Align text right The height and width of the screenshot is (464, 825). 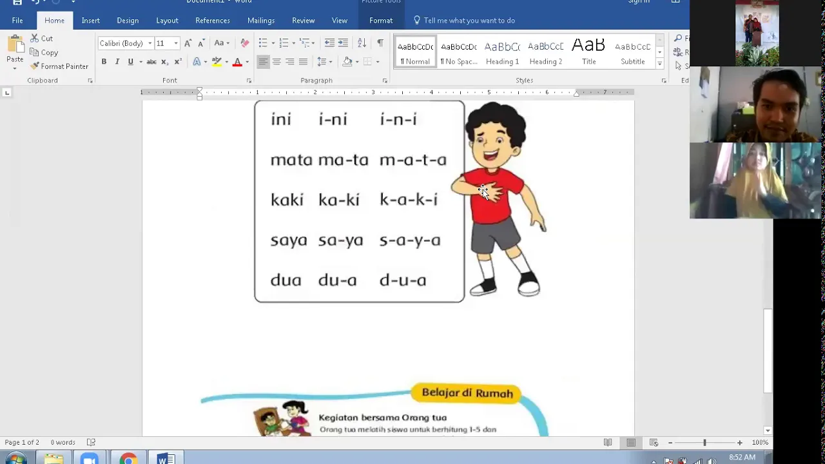click(290, 62)
